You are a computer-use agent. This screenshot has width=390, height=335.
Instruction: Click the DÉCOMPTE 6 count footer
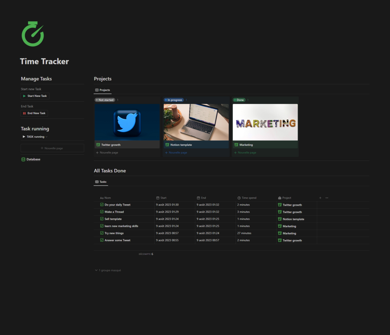146,254
